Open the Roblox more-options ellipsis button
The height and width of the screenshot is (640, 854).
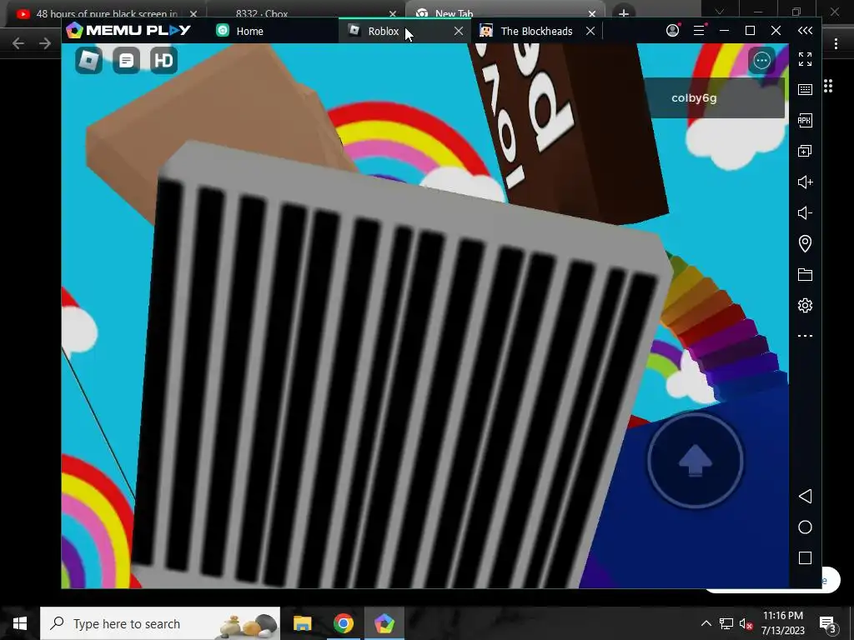coord(761,60)
